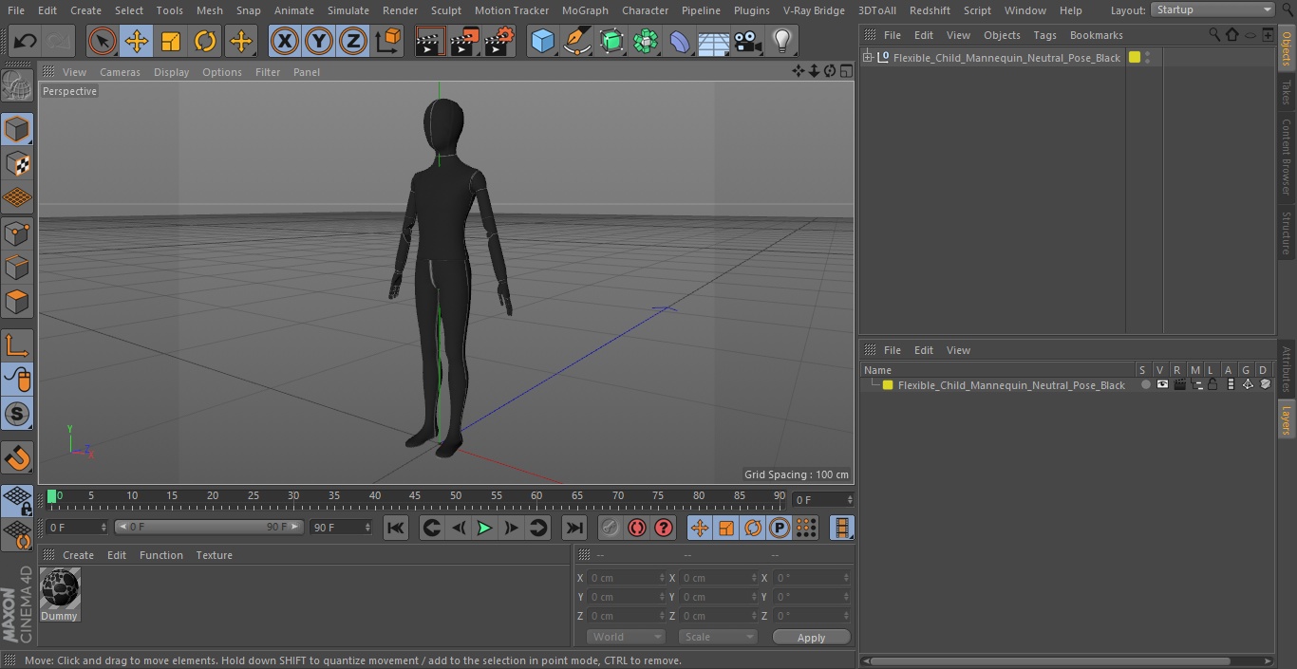
Task: Go to end of animation
Action: point(574,528)
